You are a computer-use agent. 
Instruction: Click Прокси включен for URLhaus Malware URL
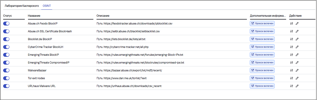(262, 86)
